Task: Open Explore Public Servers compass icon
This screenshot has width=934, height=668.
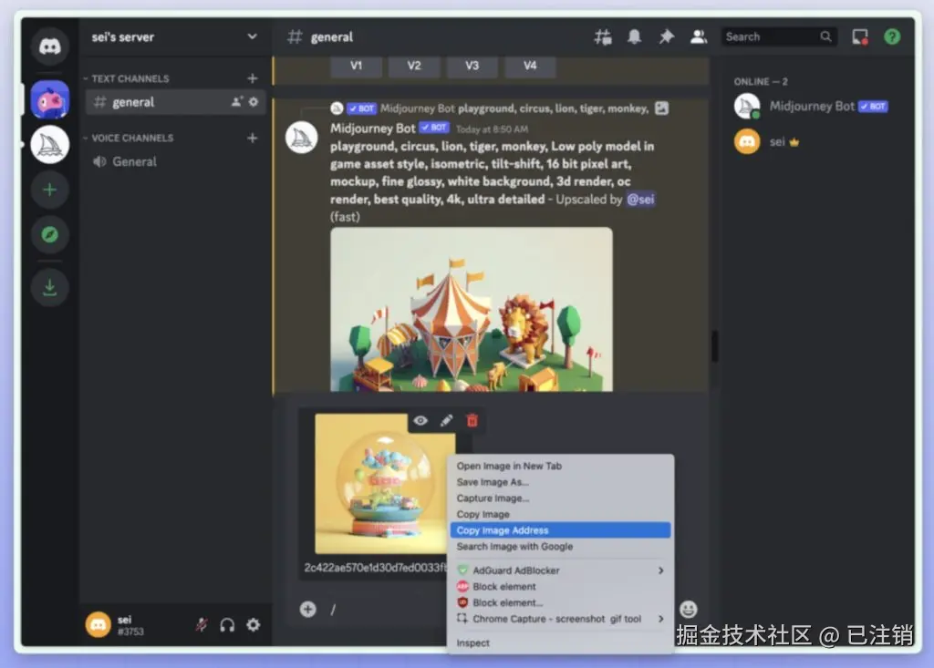Action: (x=50, y=234)
